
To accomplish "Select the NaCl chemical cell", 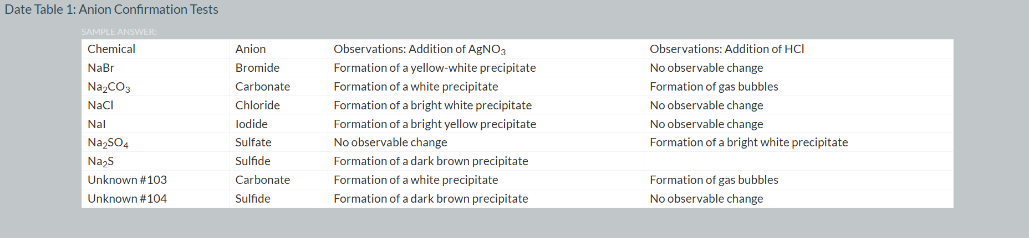I will 100,105.
